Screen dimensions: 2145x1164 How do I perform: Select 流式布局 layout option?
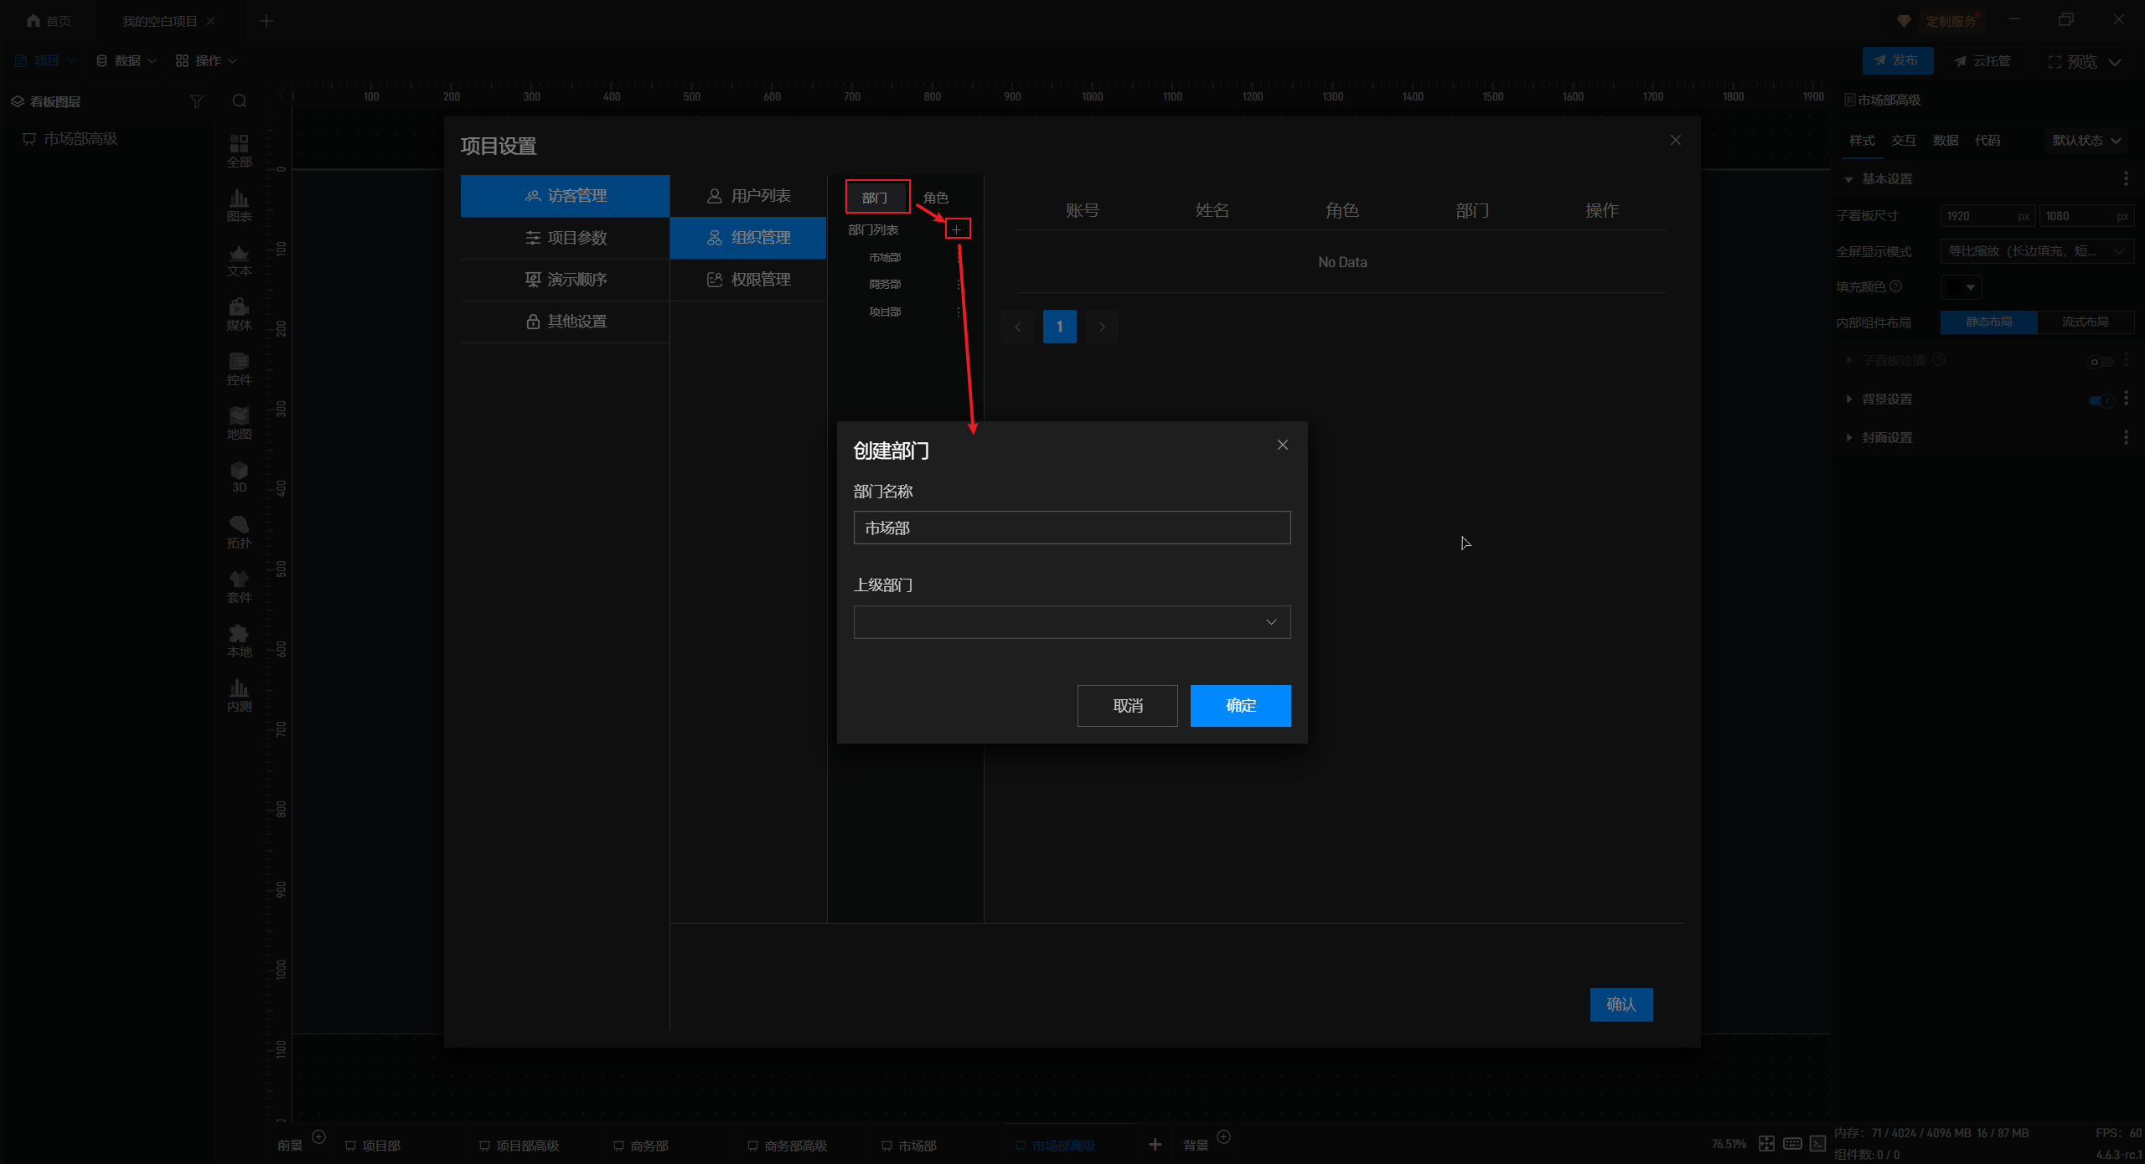click(x=2085, y=322)
